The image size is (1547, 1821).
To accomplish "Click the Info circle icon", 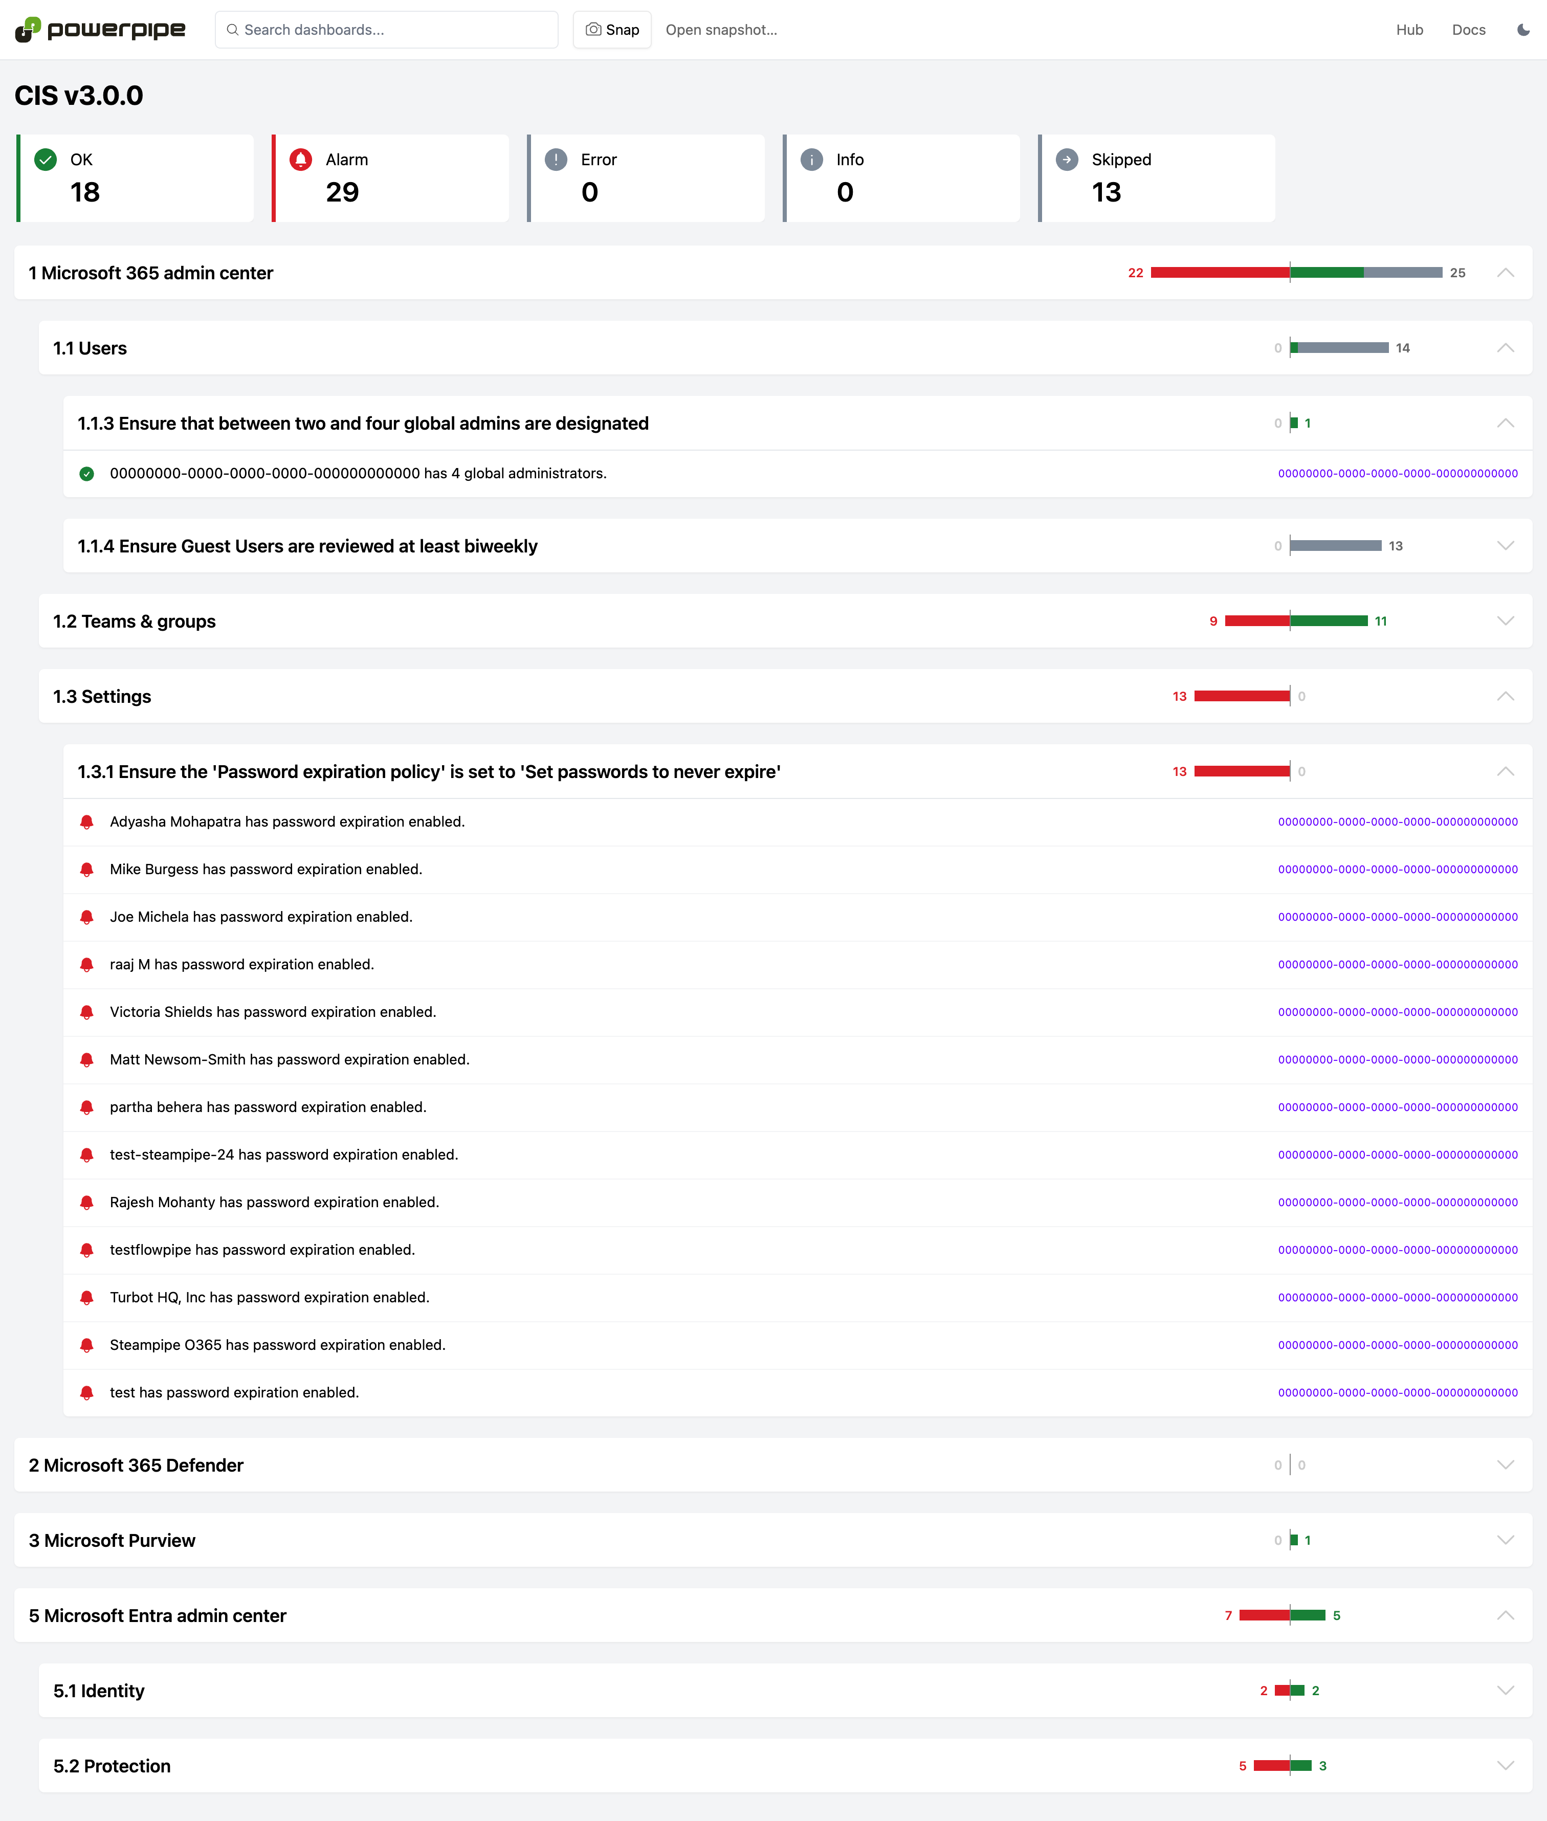I will [x=811, y=160].
